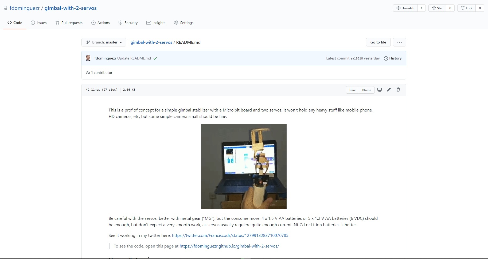Image resolution: width=488 pixels, height=259 pixels.
Task: Click the fdominguezr avatar next to the commit
Action: (88, 58)
